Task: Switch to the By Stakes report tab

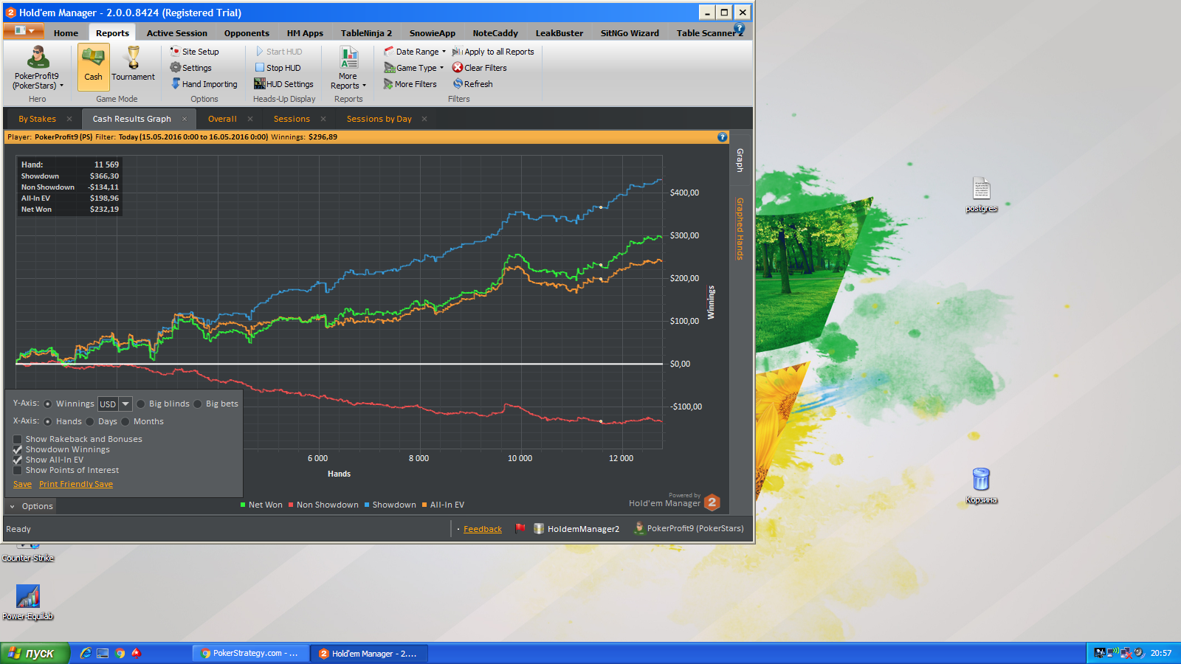Action: (37, 119)
